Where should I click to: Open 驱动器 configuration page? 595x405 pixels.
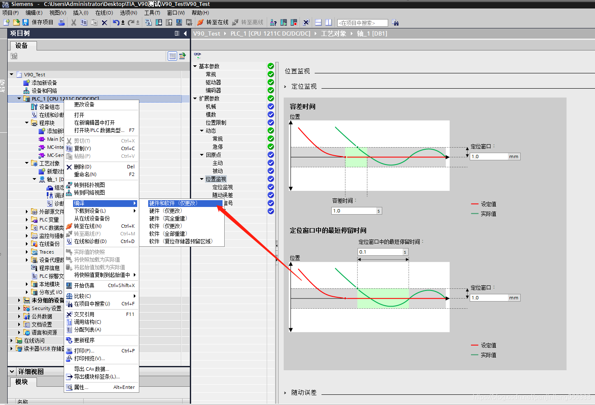[213, 82]
